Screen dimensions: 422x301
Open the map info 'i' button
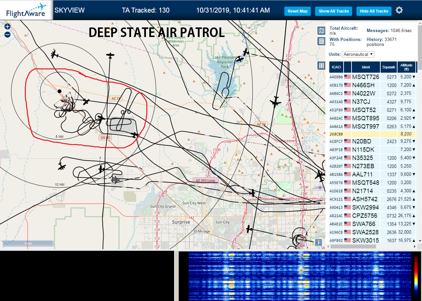(318, 242)
